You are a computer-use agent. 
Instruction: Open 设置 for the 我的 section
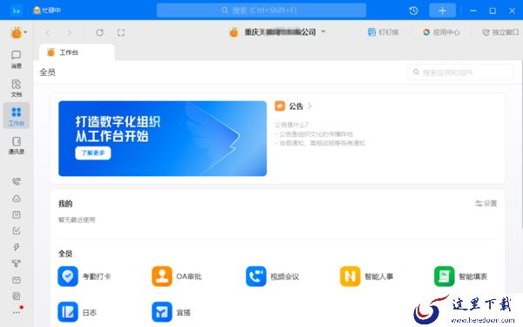pyautogui.click(x=486, y=203)
